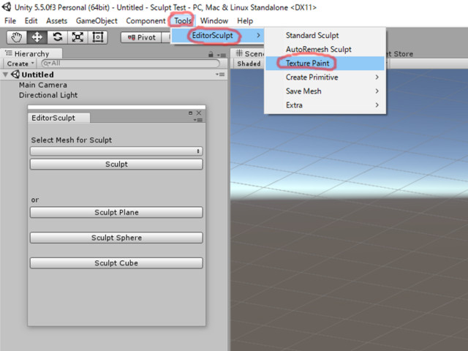Expand the EditorSculpt submenu item
This screenshot has width=468, height=351.
218,36
